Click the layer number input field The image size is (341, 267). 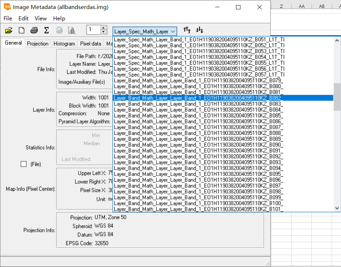point(93,30)
